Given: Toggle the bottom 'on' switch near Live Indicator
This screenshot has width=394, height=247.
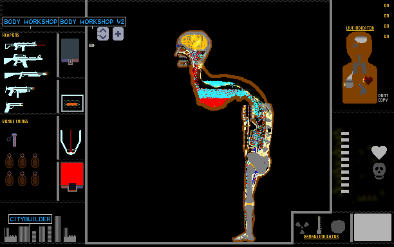Looking at the screenshot, I should [386, 36].
